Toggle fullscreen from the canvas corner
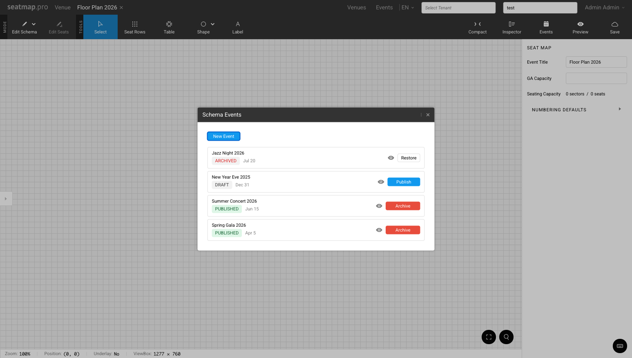Image resolution: width=632 pixels, height=358 pixels. click(489, 337)
